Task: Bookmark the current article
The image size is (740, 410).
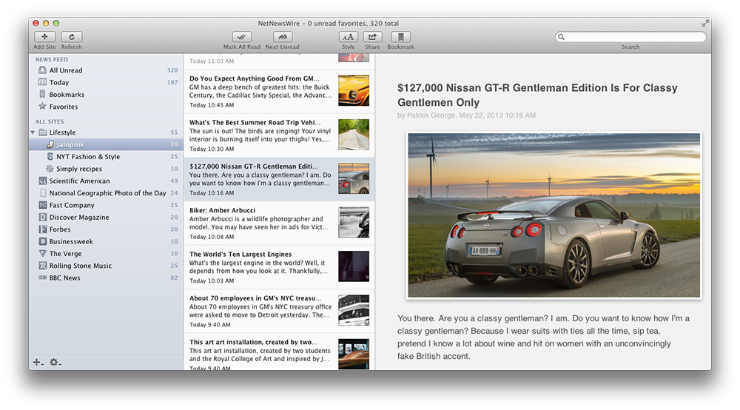Action: 400,37
